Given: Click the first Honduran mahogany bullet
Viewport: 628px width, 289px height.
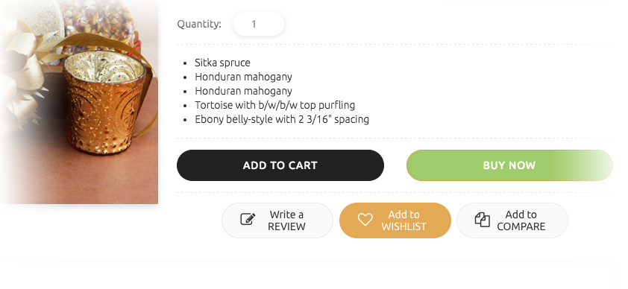Looking at the screenshot, I should point(243,77).
